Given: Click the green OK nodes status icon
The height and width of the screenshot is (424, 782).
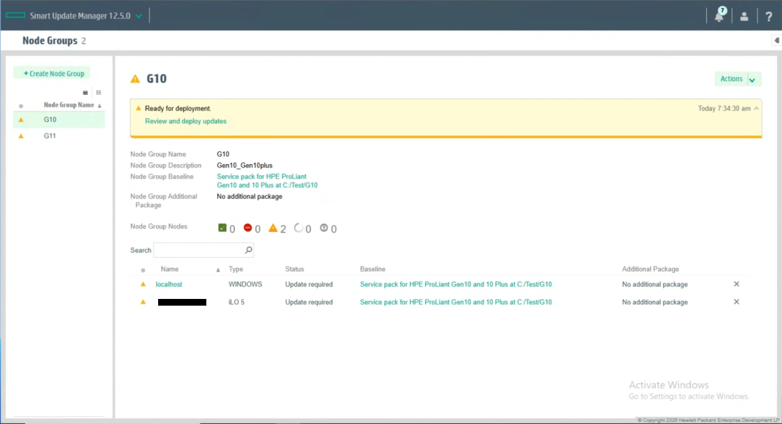Looking at the screenshot, I should [x=222, y=228].
